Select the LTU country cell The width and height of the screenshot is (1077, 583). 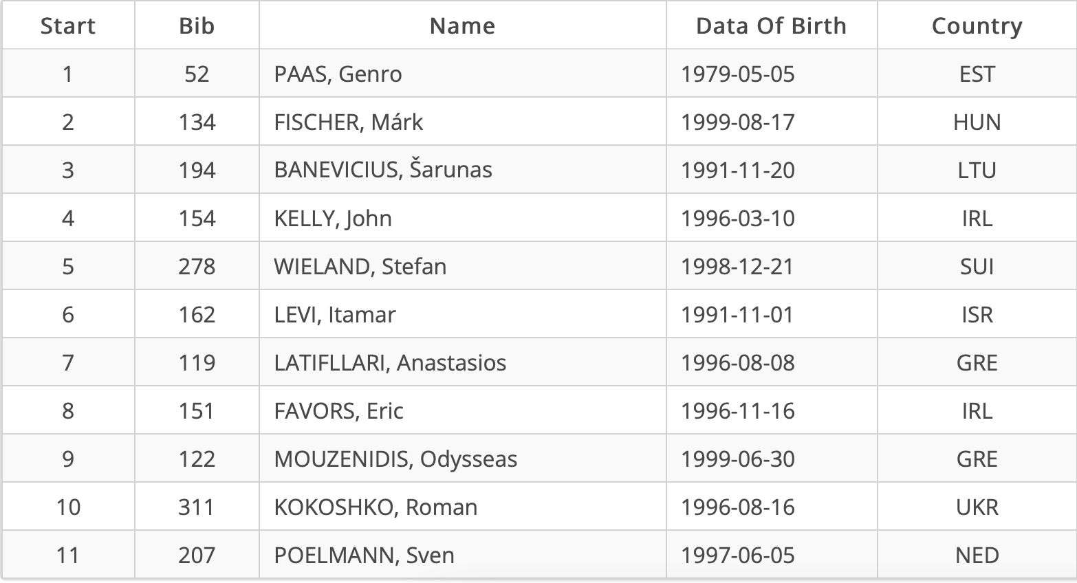pos(977,170)
